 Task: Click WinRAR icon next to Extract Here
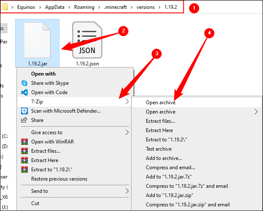coord(24,160)
